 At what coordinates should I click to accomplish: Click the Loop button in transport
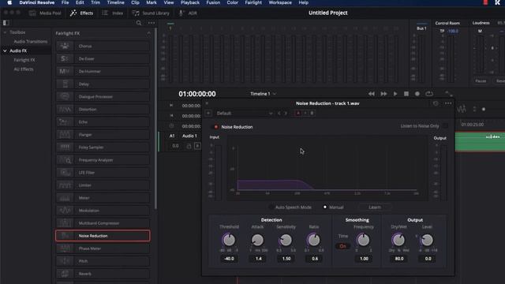click(429, 94)
